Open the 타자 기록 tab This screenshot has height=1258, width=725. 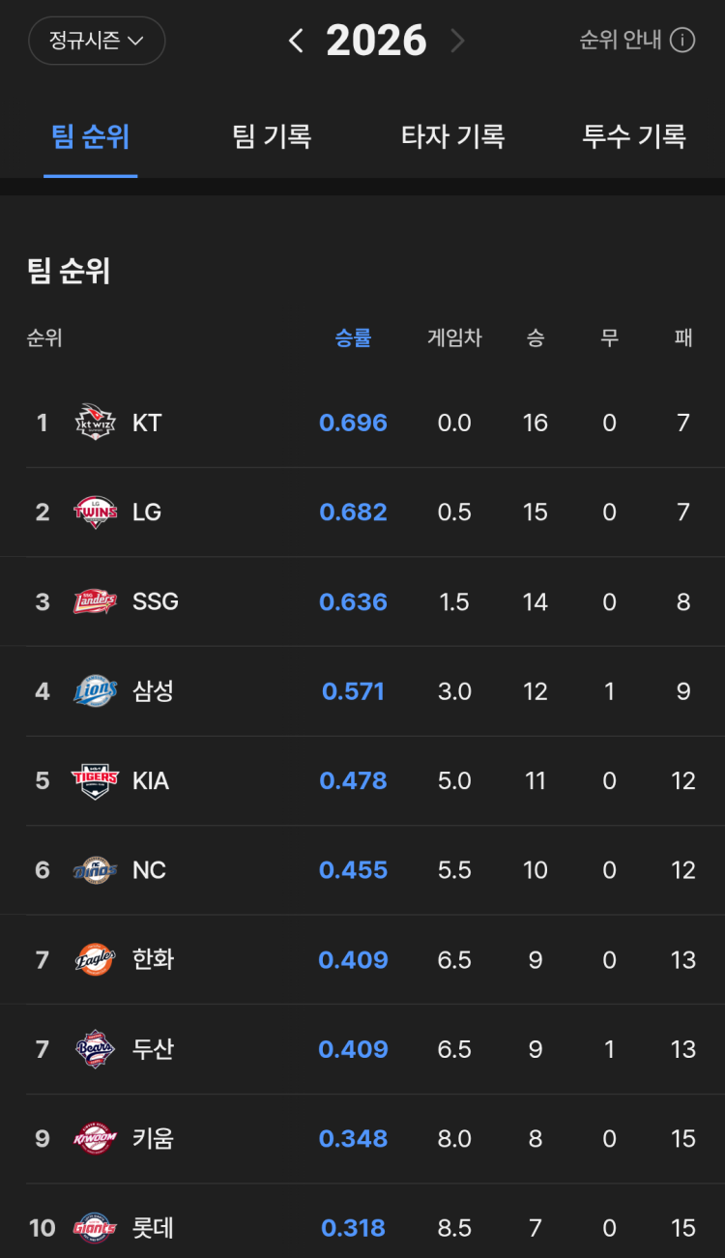452,136
